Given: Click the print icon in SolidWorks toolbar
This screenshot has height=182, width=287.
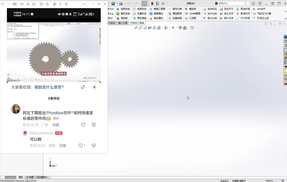Looking at the screenshot, I should point(121,4).
